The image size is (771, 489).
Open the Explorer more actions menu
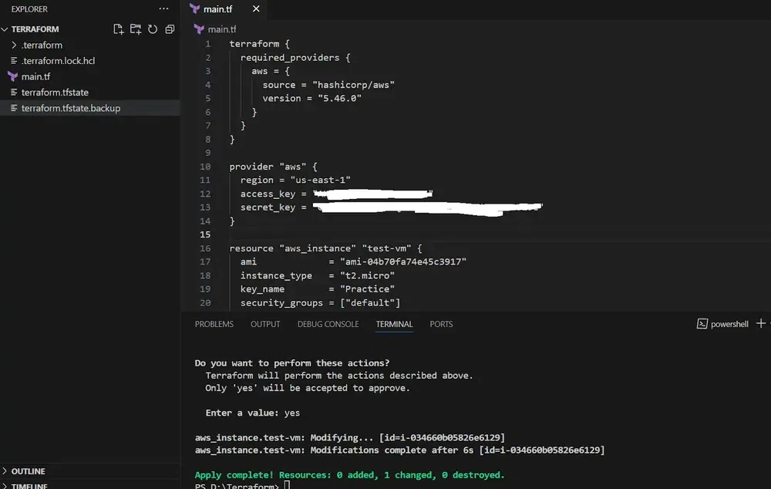pyautogui.click(x=163, y=8)
